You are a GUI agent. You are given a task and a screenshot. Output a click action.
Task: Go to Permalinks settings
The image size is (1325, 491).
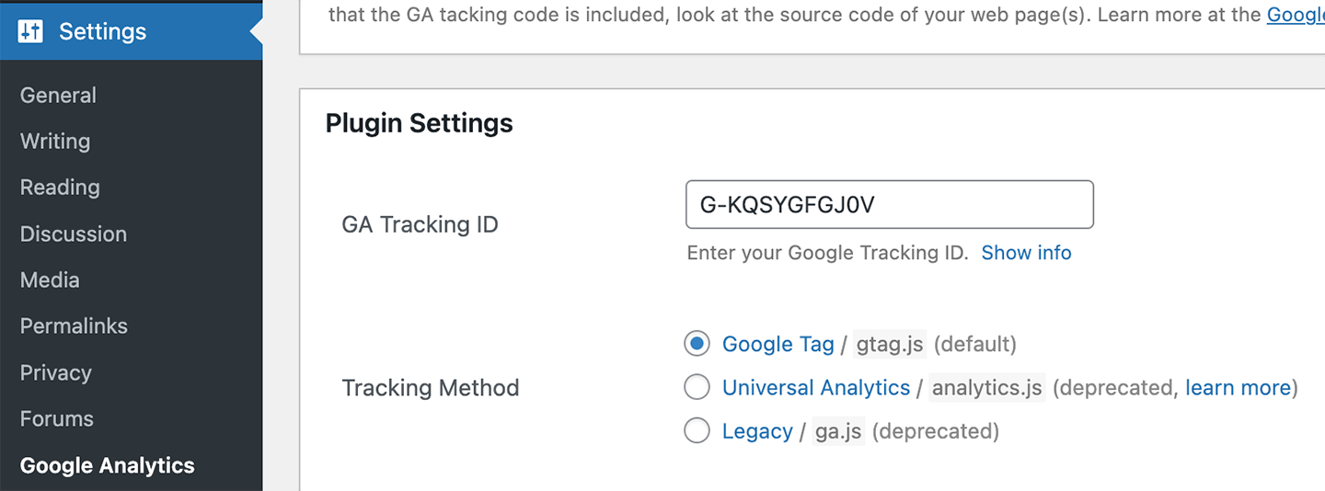pos(74,325)
